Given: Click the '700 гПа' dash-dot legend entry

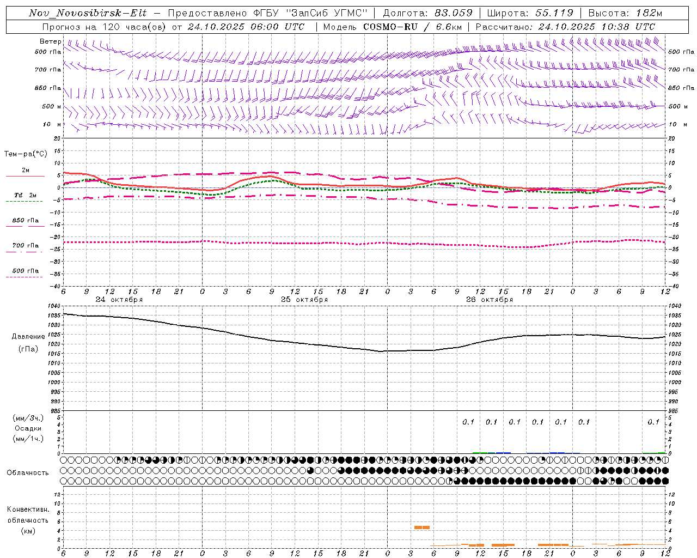Looking at the screenshot, I should 25,246.
